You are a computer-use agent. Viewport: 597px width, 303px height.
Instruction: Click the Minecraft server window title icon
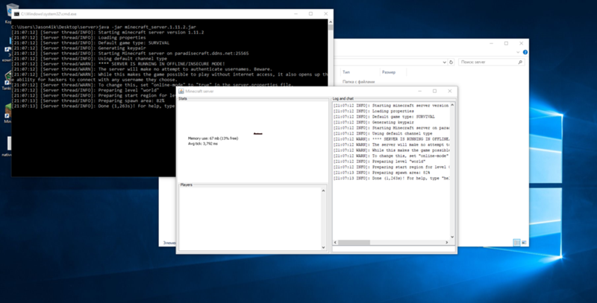click(181, 91)
